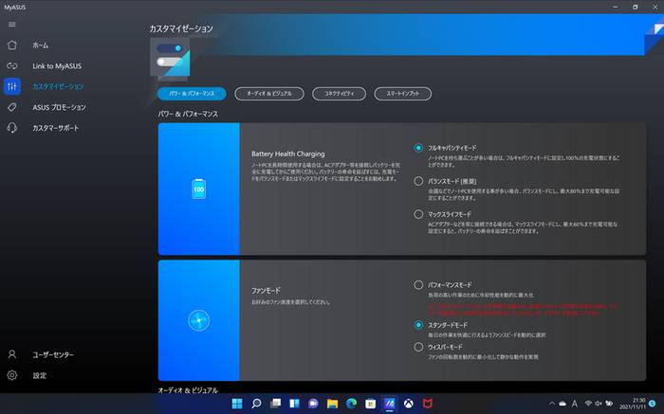The width and height of the screenshot is (664, 414).
Task: Open Task View from the taskbar
Action: (275, 404)
